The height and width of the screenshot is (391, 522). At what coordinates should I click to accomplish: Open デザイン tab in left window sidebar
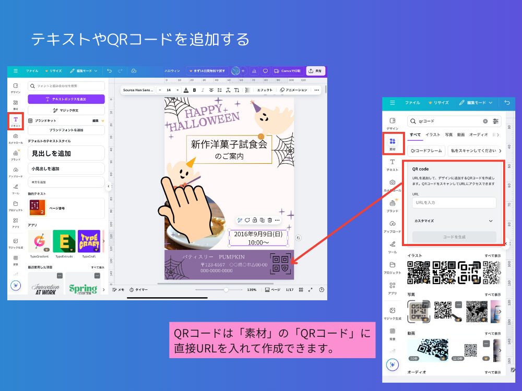coord(16,88)
